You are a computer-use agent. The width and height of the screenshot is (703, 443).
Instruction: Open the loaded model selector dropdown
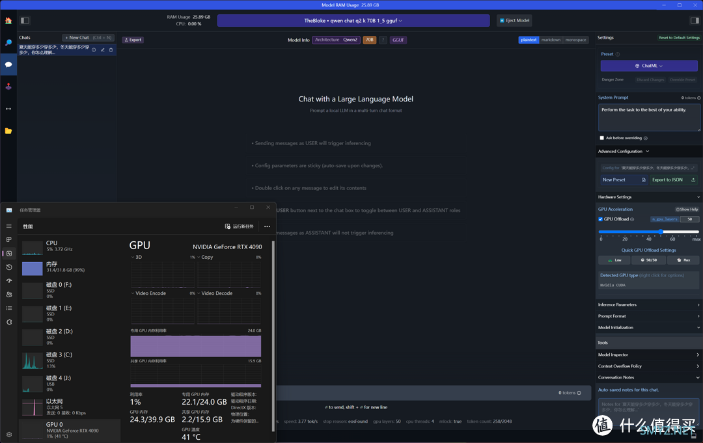[x=353, y=21]
